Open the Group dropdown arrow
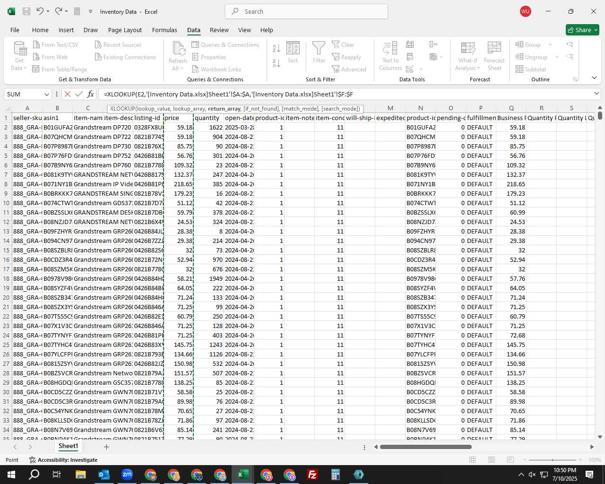 click(x=550, y=44)
